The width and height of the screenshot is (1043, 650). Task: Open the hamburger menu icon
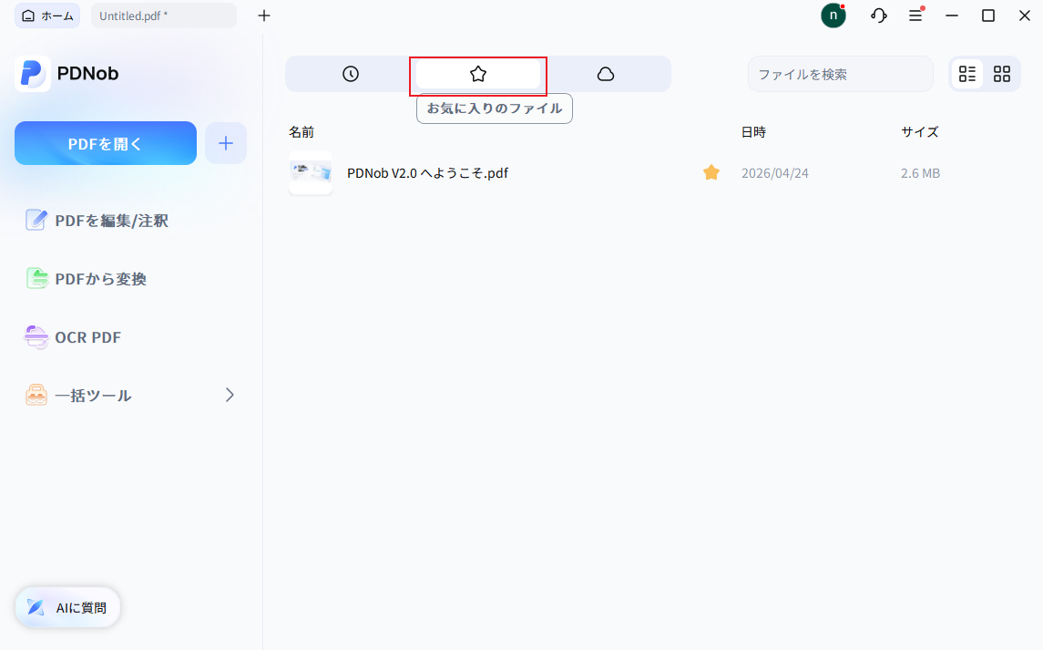tap(916, 15)
